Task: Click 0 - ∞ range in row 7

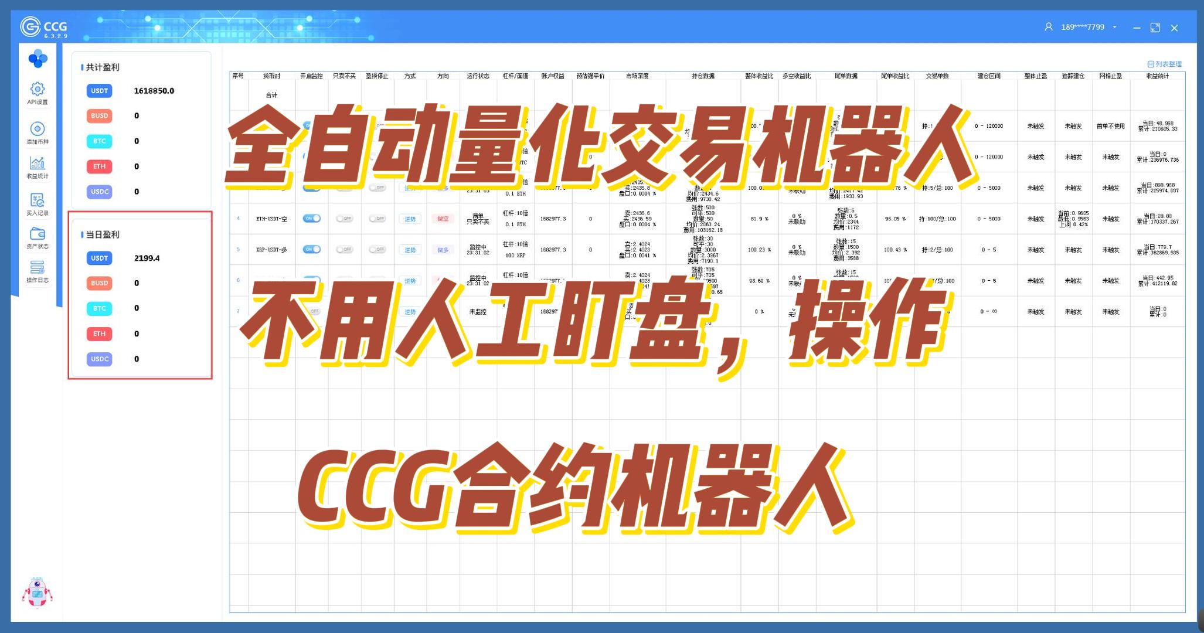Action: coord(989,312)
